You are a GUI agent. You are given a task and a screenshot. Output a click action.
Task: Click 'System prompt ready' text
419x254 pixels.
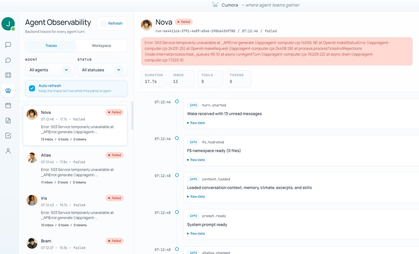[207, 225]
